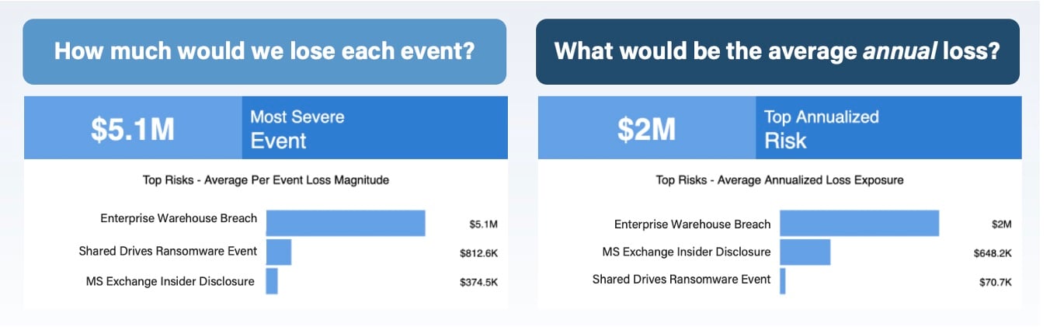Click the Shared Drives Ransomware Event bar in per-event chart
This screenshot has width=1050, height=334.
(x=279, y=252)
